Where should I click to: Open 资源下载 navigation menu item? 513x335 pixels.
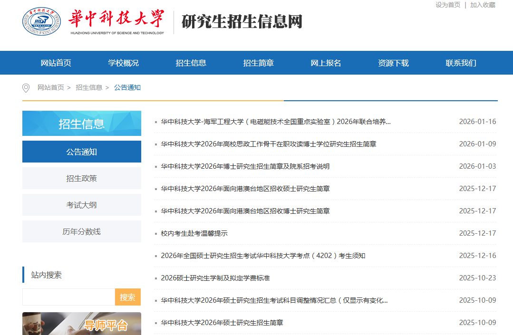click(394, 63)
